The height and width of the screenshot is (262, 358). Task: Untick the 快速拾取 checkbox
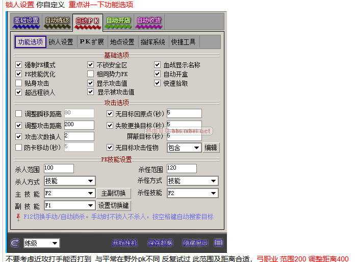pyautogui.click(x=158, y=83)
